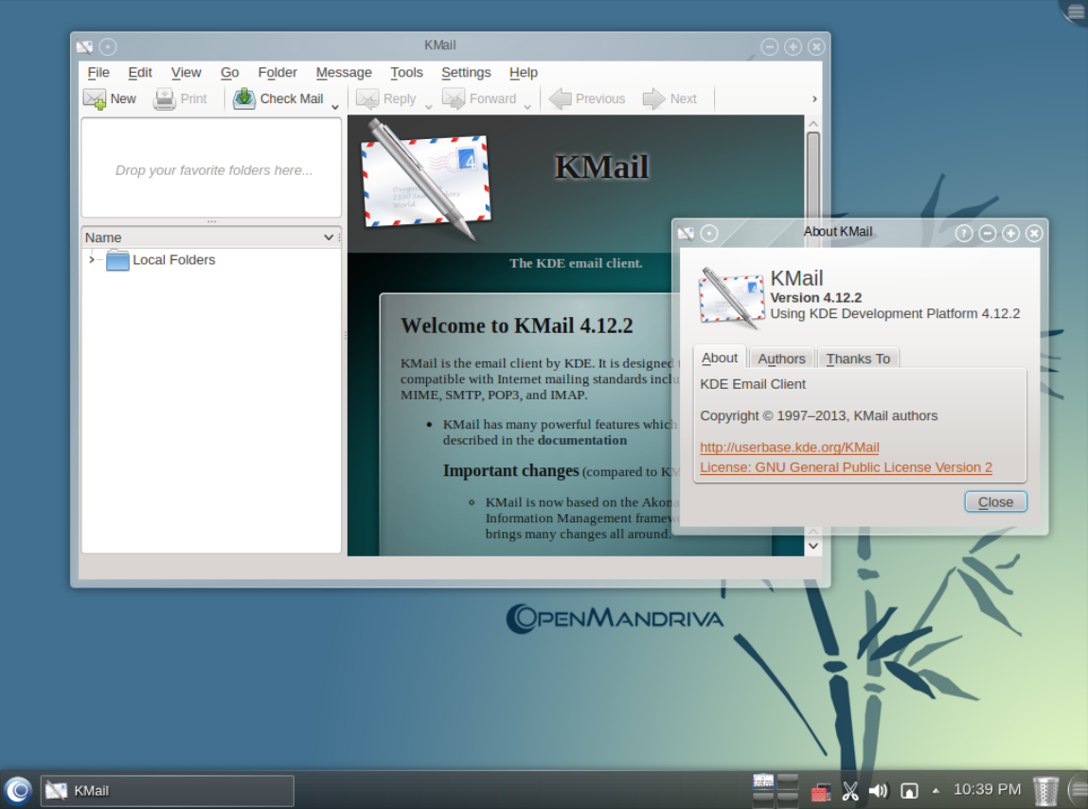Close the About KMail dialog with Close button

(996, 501)
